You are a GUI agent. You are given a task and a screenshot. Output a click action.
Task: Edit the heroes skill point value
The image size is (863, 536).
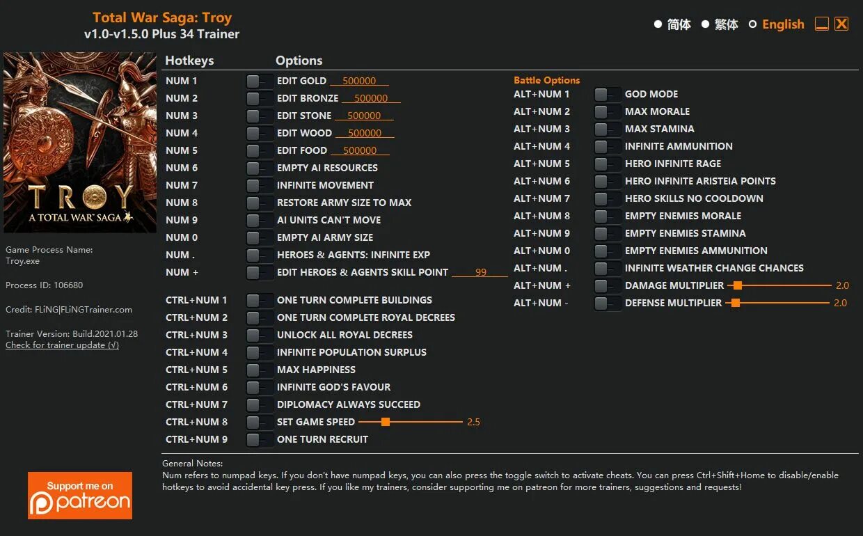tap(480, 273)
